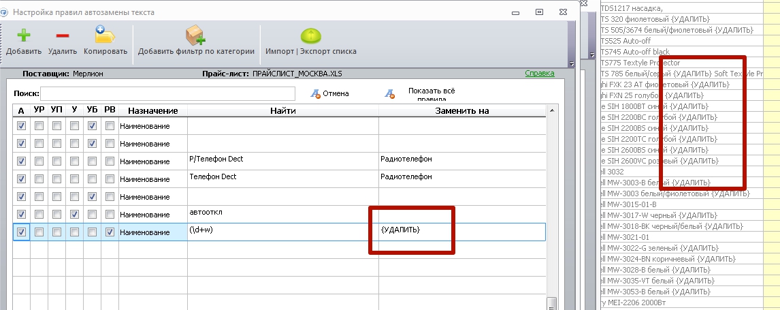Viewport: 780px width, 310px height.
Task: Click the Показать всё правила icon
Action: pyautogui.click(x=389, y=93)
